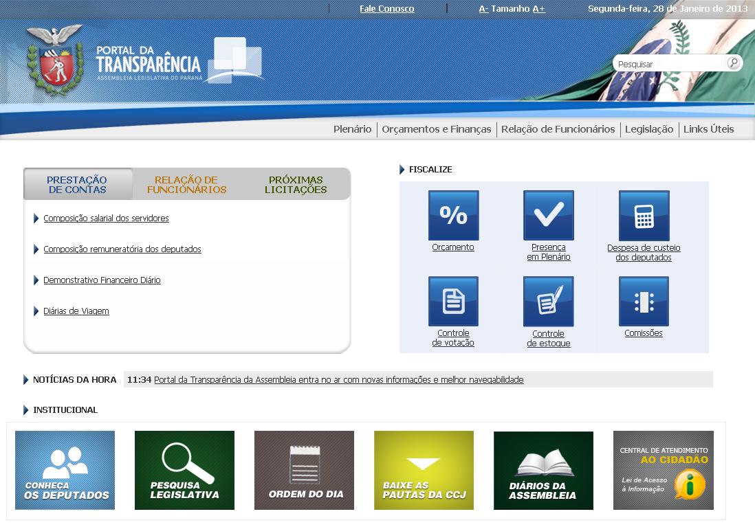Select the Prestação de Contas tab

click(77, 185)
